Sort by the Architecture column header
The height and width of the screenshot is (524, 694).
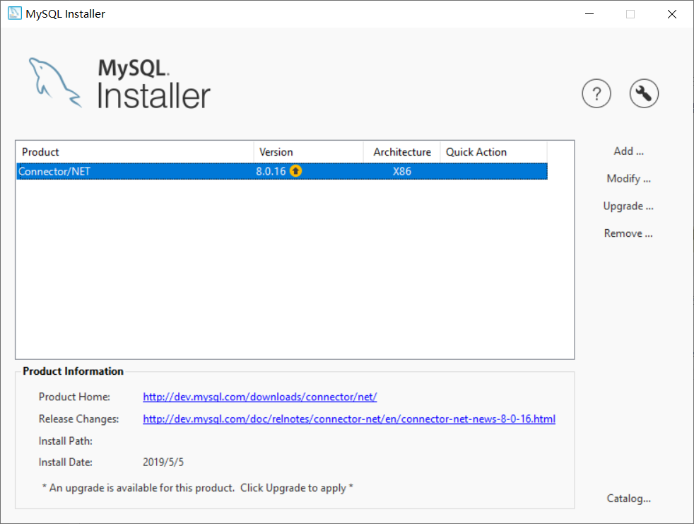coord(402,152)
